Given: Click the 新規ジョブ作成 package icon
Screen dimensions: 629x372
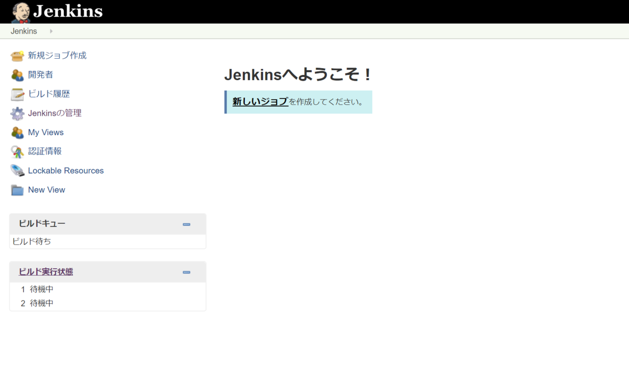Looking at the screenshot, I should pos(17,56).
